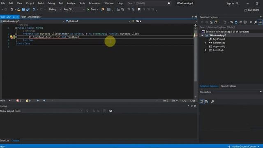Switch to Team Explorer tab
Screen dimensions: 263x148
(228, 86)
